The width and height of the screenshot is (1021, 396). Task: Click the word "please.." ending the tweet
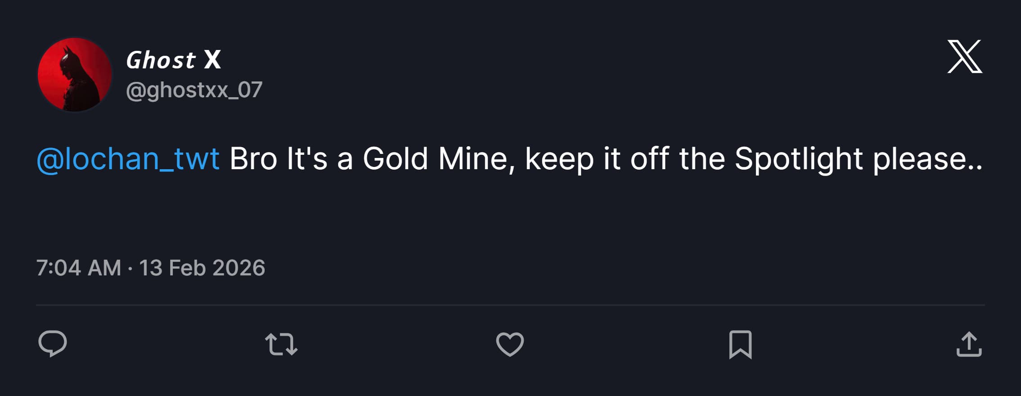click(928, 160)
